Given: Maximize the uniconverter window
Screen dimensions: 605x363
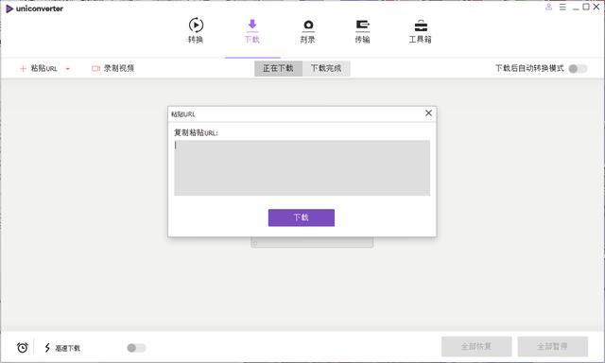Looking at the screenshot, I should coord(586,7).
